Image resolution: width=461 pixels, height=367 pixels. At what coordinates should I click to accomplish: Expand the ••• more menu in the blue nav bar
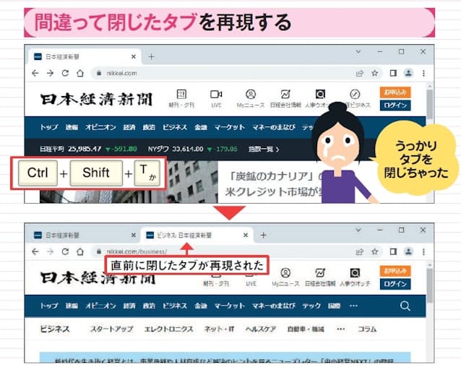[x=353, y=306]
